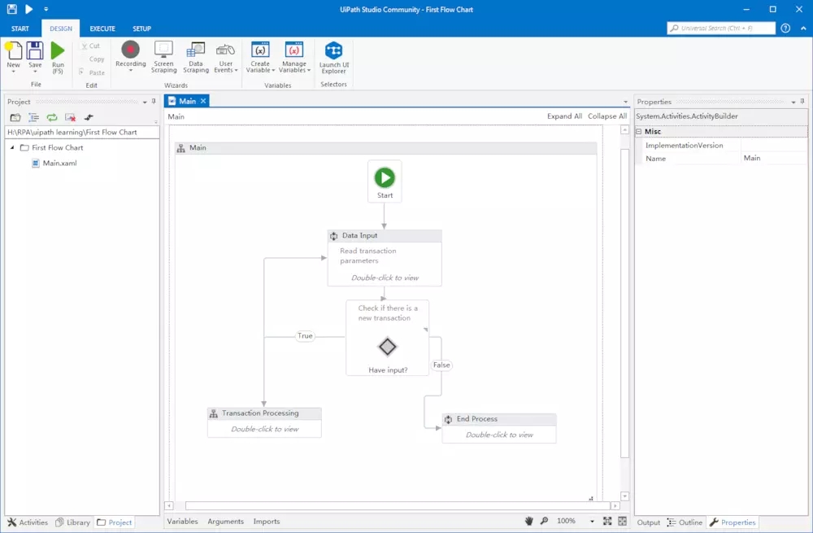Edit the Name property value field
The height and width of the screenshot is (533, 813).
pyautogui.click(x=774, y=159)
